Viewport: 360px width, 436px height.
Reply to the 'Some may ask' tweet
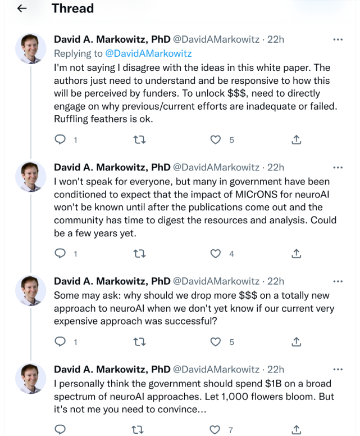(60, 341)
